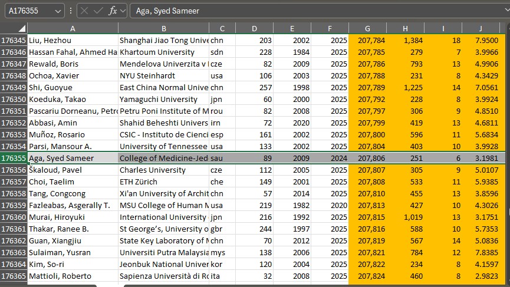Screen dimensions: 510x287
Task: Select column G header
Action: [367, 29]
